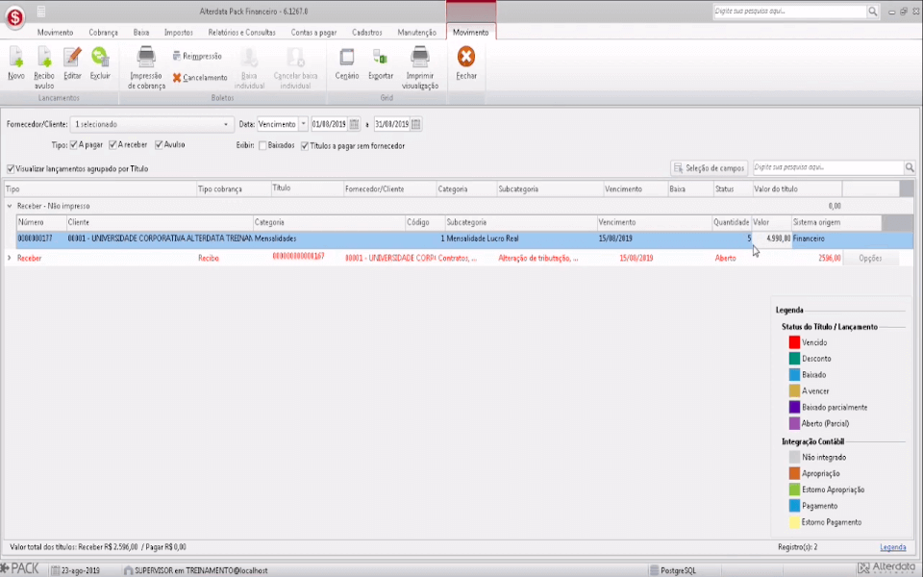Click the orange Apropriação legend swatch
Image resolution: width=923 pixels, height=577 pixels.
[x=794, y=473]
